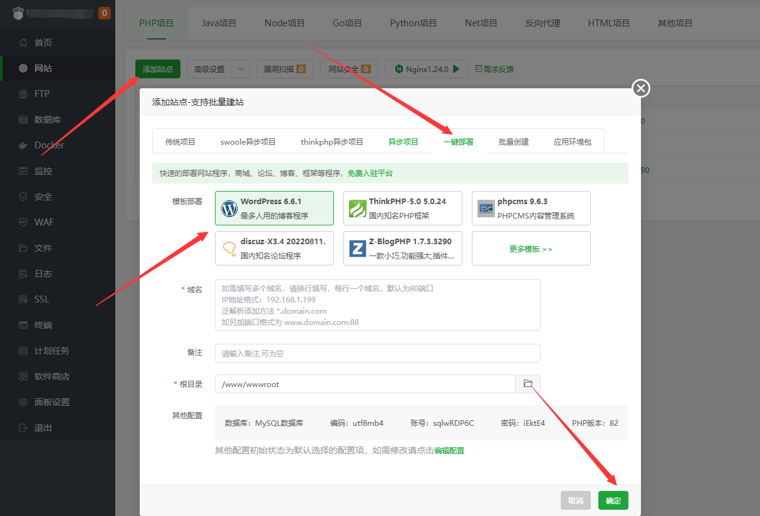Click the discuz speech bubble logo

click(229, 249)
